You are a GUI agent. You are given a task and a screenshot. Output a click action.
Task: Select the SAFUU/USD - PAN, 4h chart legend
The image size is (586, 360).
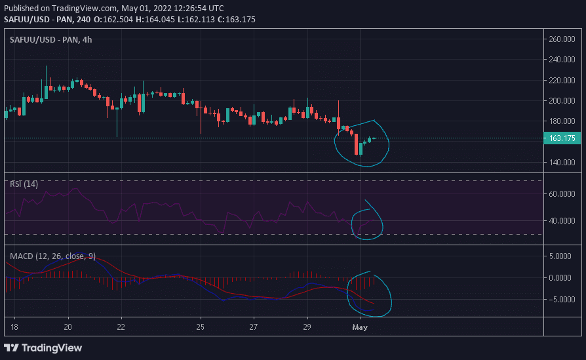pyautogui.click(x=50, y=40)
